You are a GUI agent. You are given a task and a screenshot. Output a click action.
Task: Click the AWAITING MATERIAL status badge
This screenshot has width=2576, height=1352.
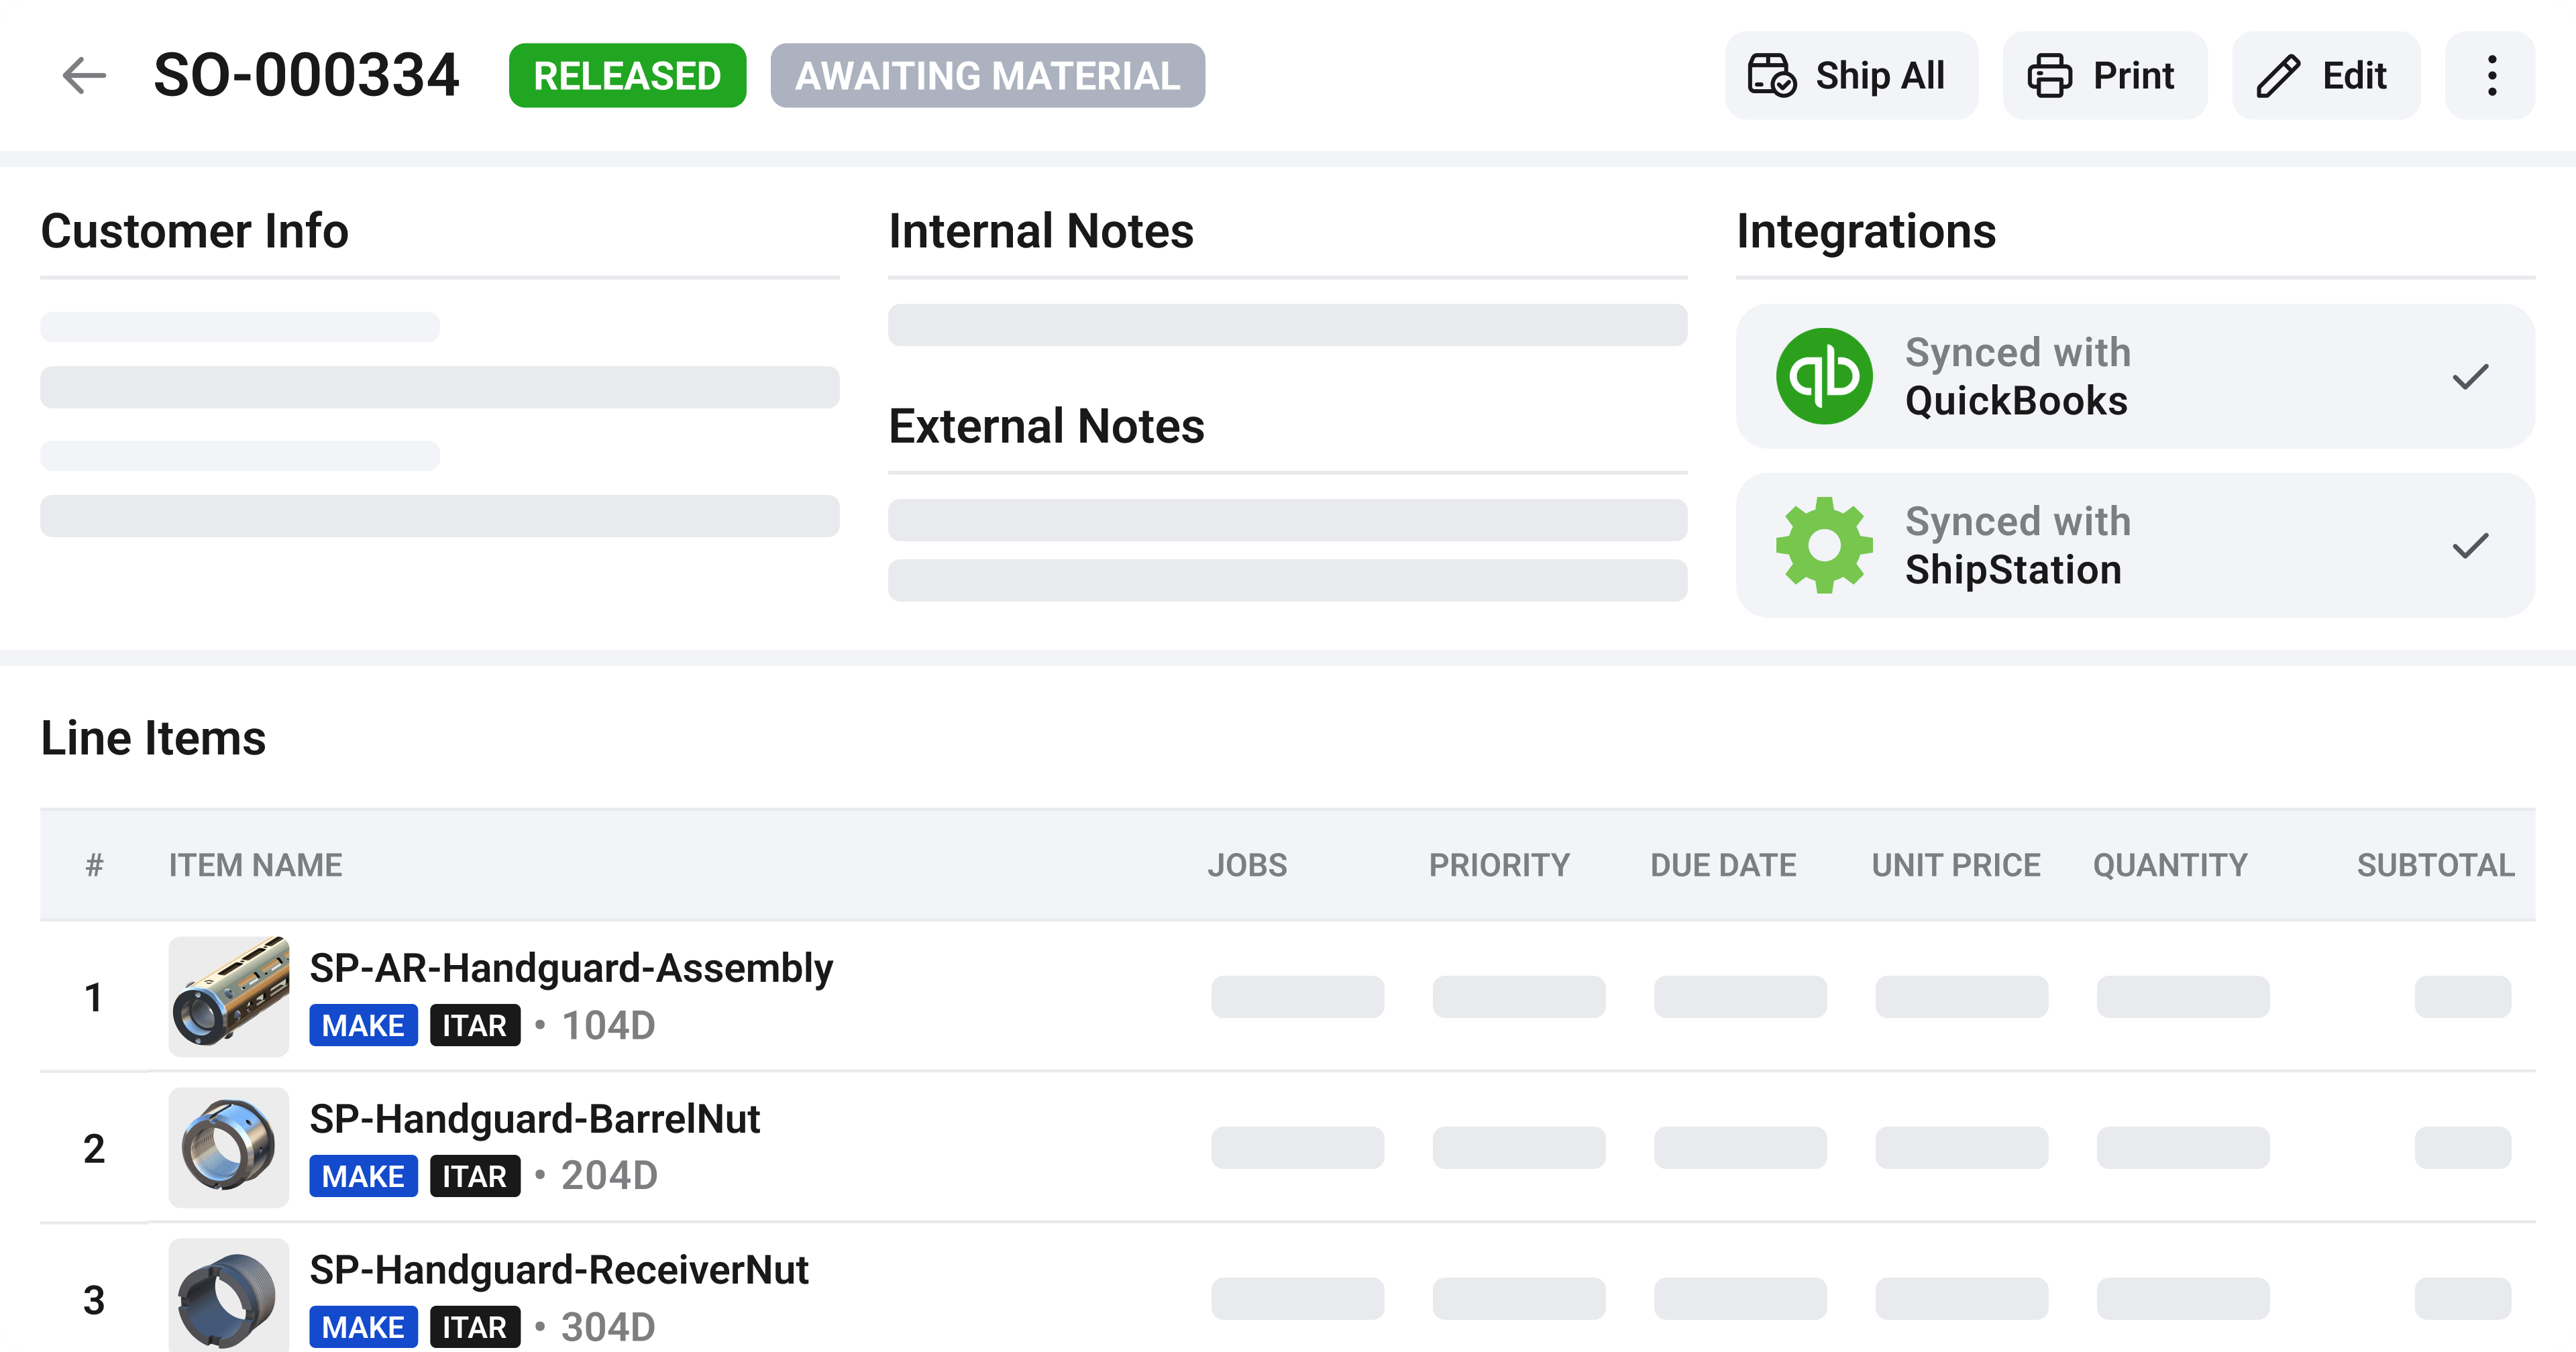pyautogui.click(x=987, y=76)
